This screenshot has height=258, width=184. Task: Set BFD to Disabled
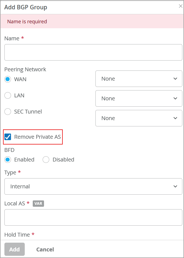[46, 160]
